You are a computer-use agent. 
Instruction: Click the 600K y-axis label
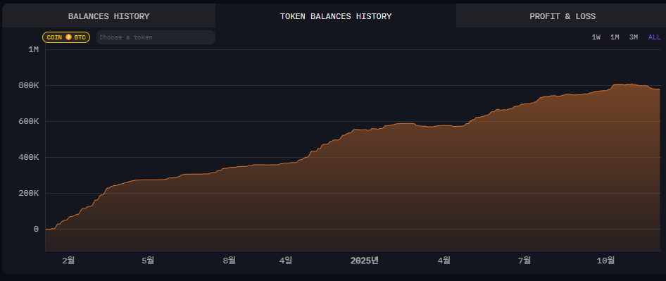coord(28,122)
